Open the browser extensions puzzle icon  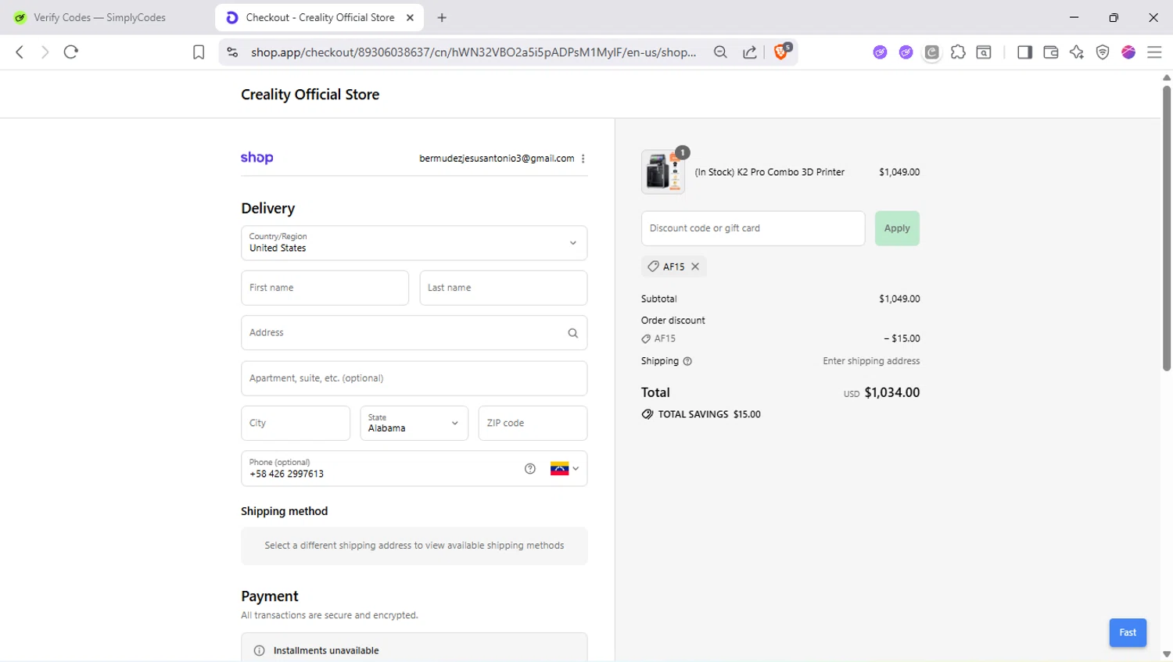click(x=958, y=52)
